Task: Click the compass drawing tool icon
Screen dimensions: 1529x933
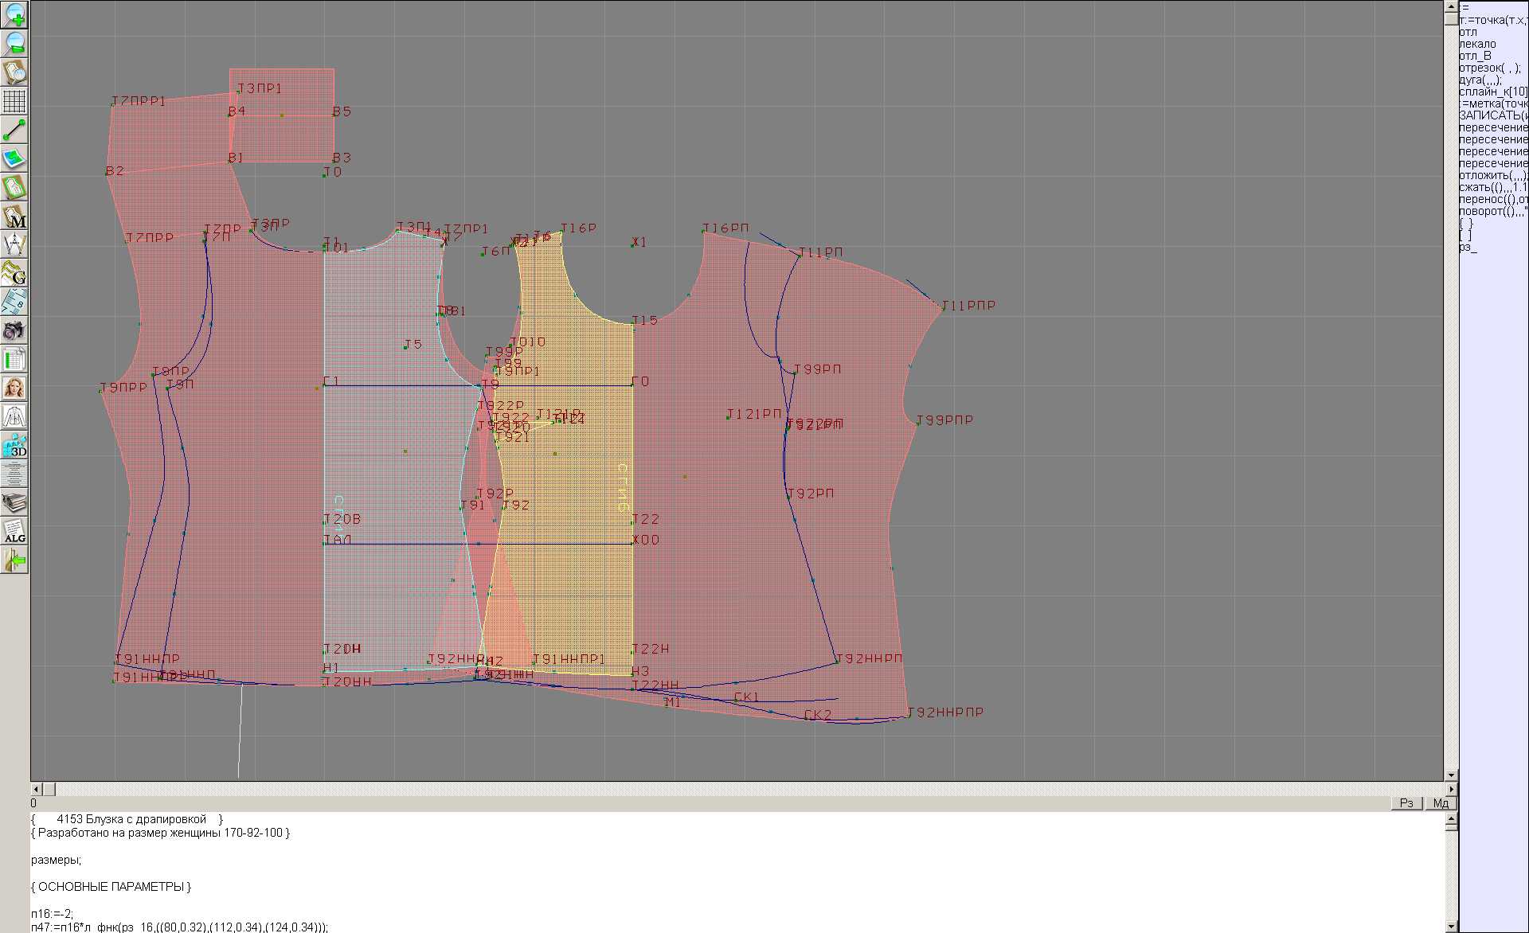Action: point(14,245)
